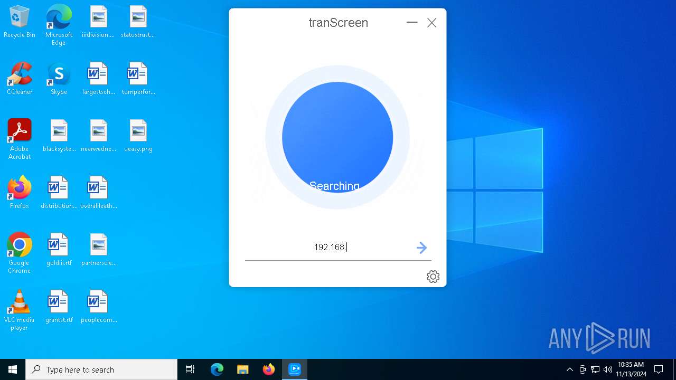Select grantst.rtf document icon
676x380 pixels.
(59, 307)
